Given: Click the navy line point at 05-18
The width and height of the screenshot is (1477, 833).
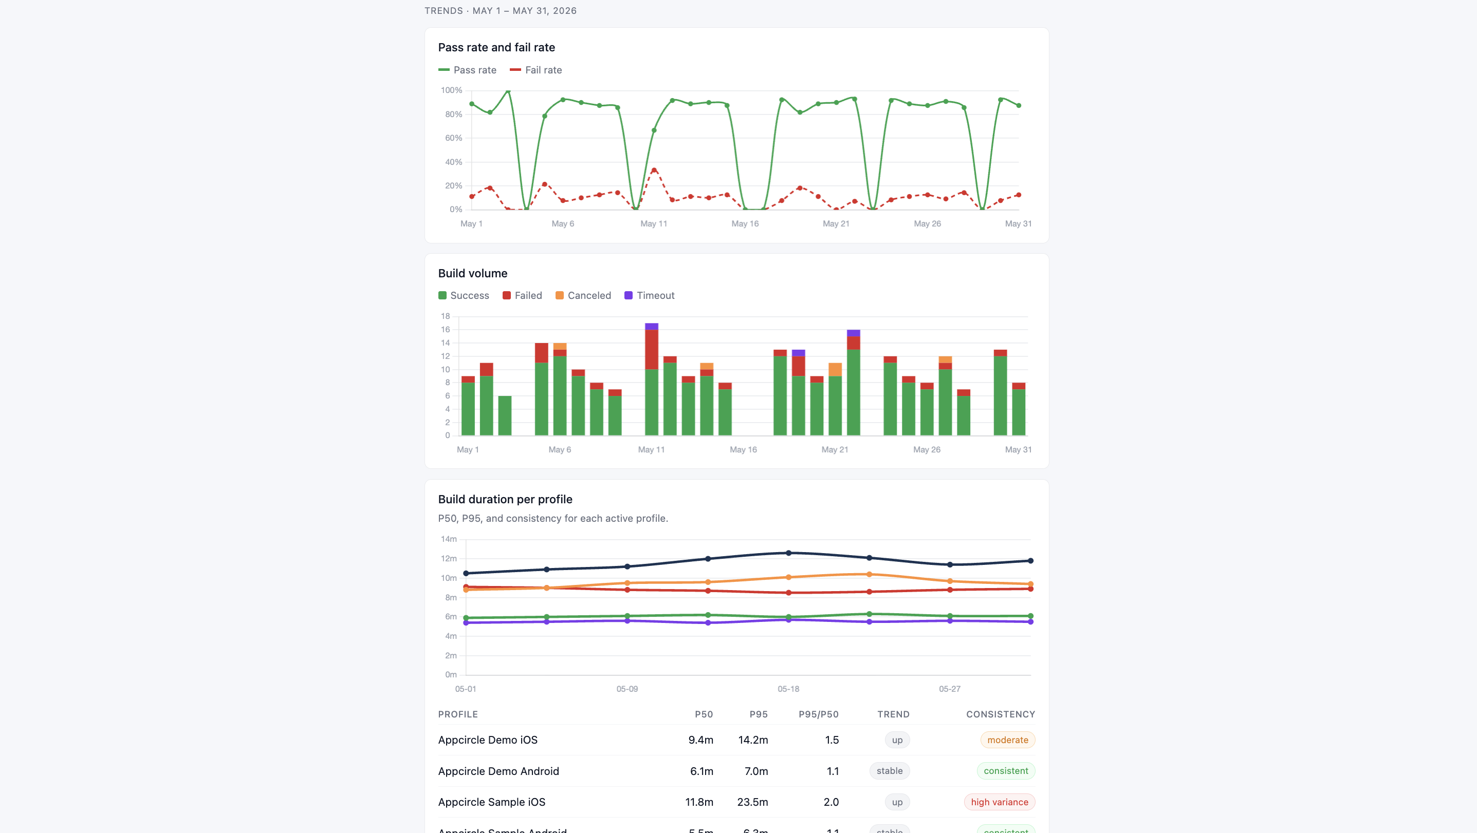Looking at the screenshot, I should click(788, 554).
